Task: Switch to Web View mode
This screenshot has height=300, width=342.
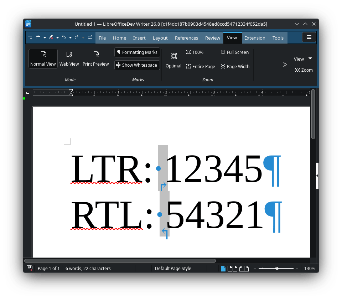Action: [x=69, y=59]
